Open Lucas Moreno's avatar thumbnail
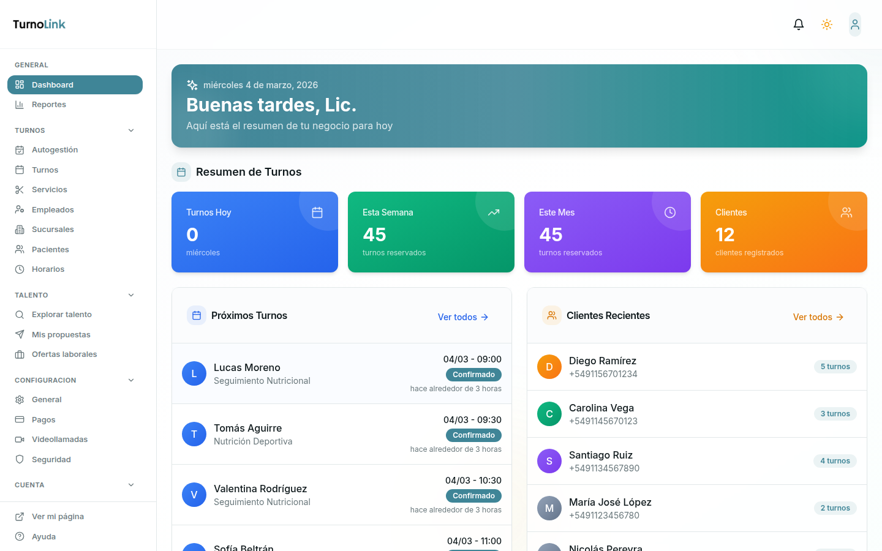The image size is (882, 551). tap(194, 373)
